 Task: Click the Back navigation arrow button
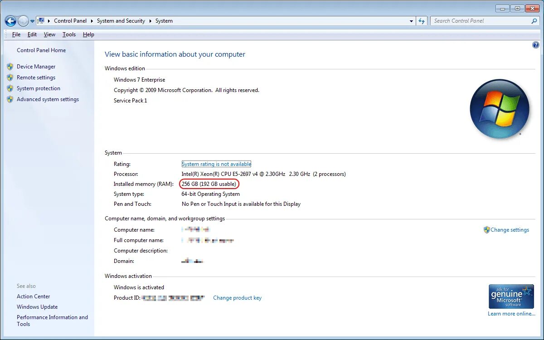tap(10, 21)
